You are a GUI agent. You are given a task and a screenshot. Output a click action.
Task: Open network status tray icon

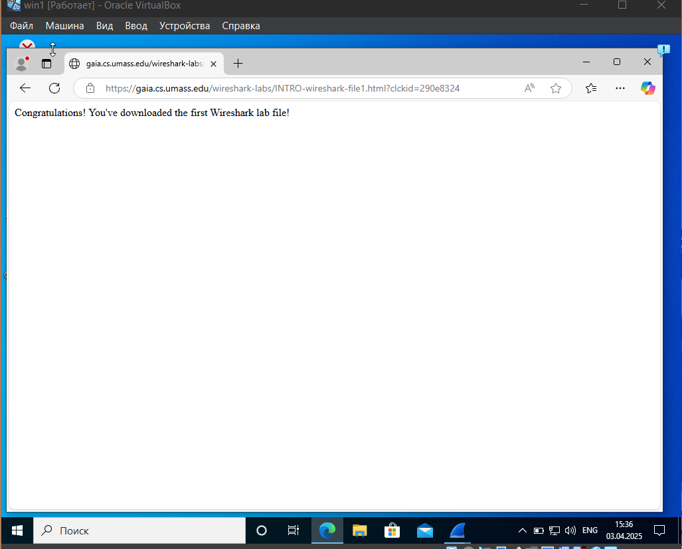pos(554,530)
